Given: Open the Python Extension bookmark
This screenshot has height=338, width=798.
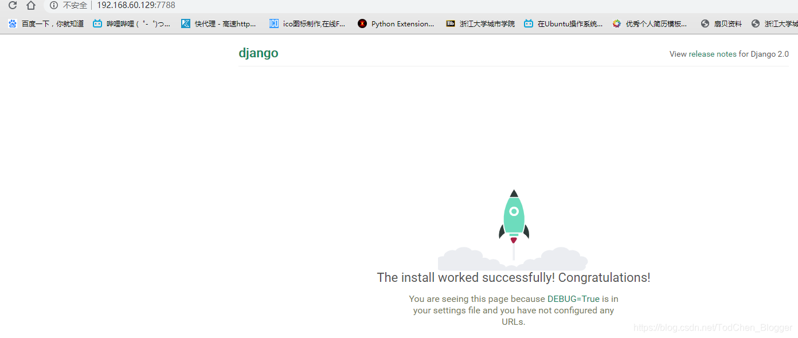Looking at the screenshot, I should [396, 24].
